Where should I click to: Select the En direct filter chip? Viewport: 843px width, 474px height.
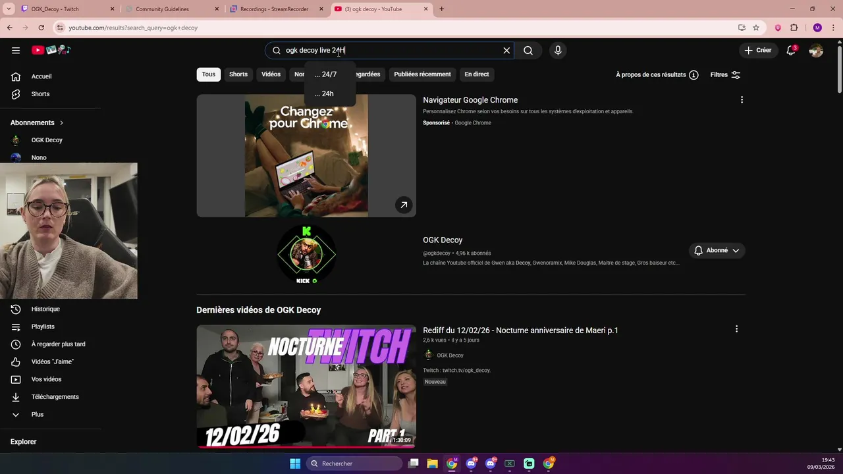coord(477,74)
